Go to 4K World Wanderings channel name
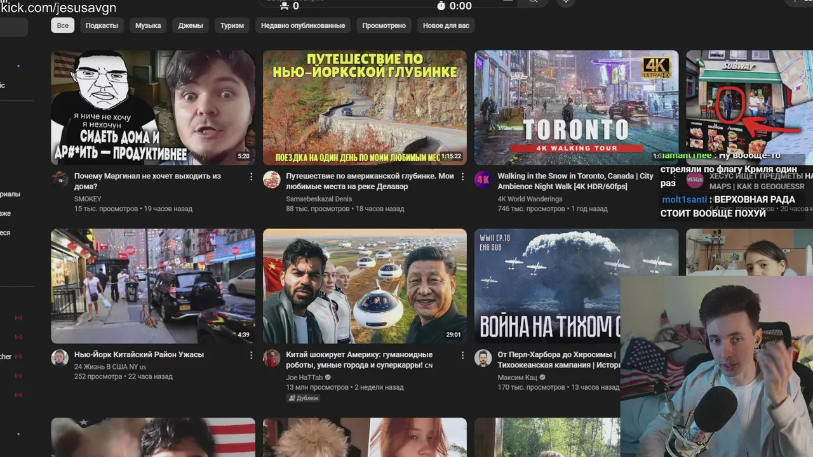Screen dimensions: 813x457 tap(530, 199)
